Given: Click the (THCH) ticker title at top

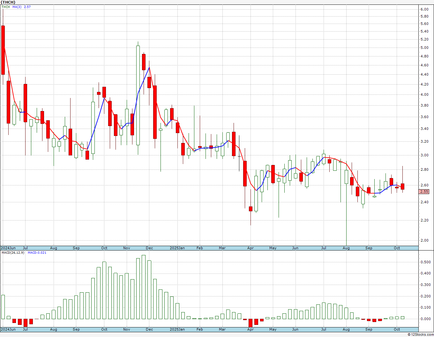Looking at the screenshot, I should (8, 2).
